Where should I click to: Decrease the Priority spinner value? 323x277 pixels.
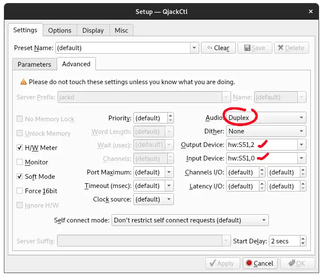[x=170, y=120]
